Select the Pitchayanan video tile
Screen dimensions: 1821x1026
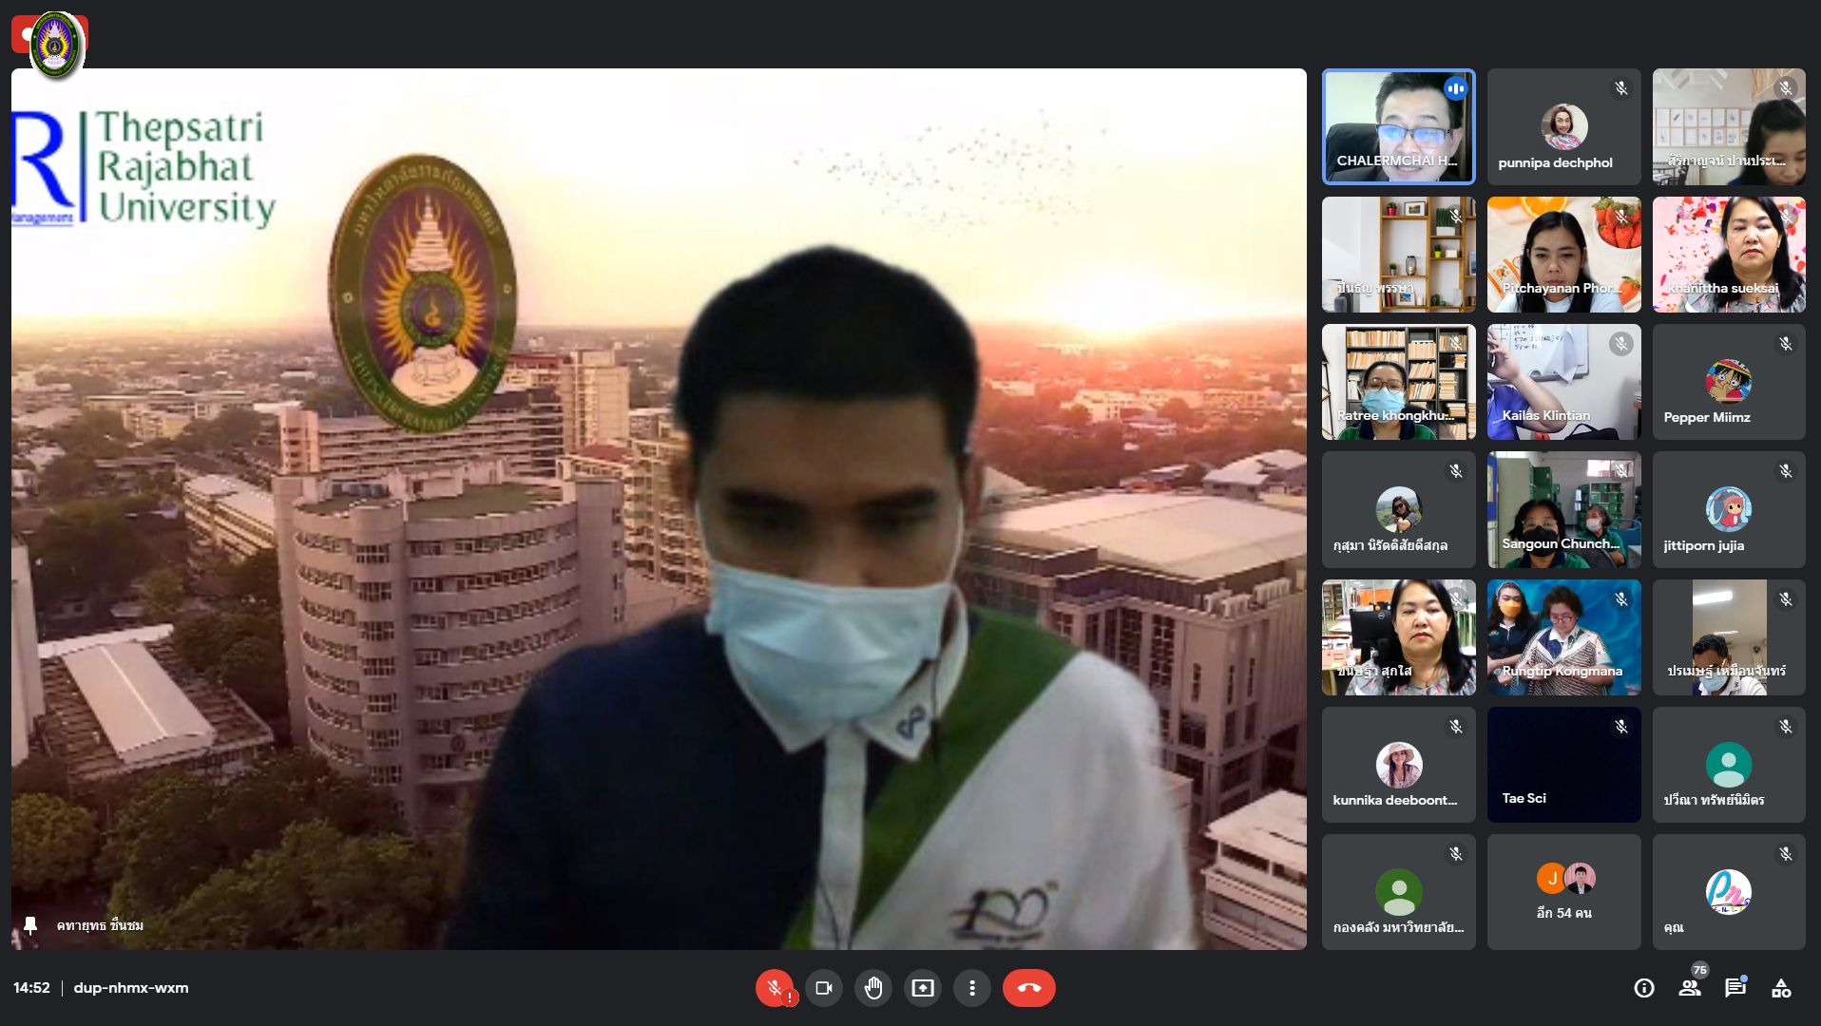point(1563,255)
